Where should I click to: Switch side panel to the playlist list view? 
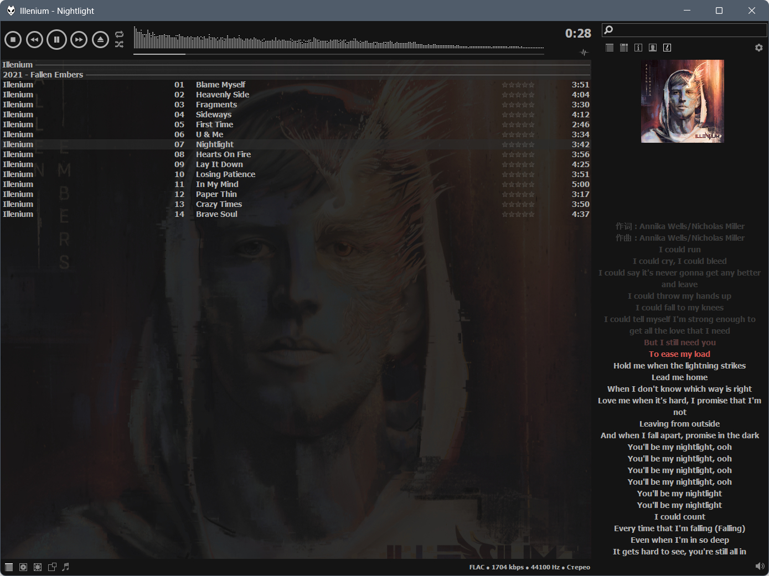point(610,48)
